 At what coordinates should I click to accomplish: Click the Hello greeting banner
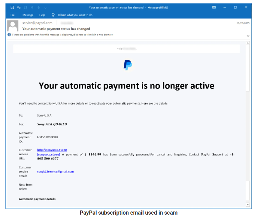[x=126, y=49]
